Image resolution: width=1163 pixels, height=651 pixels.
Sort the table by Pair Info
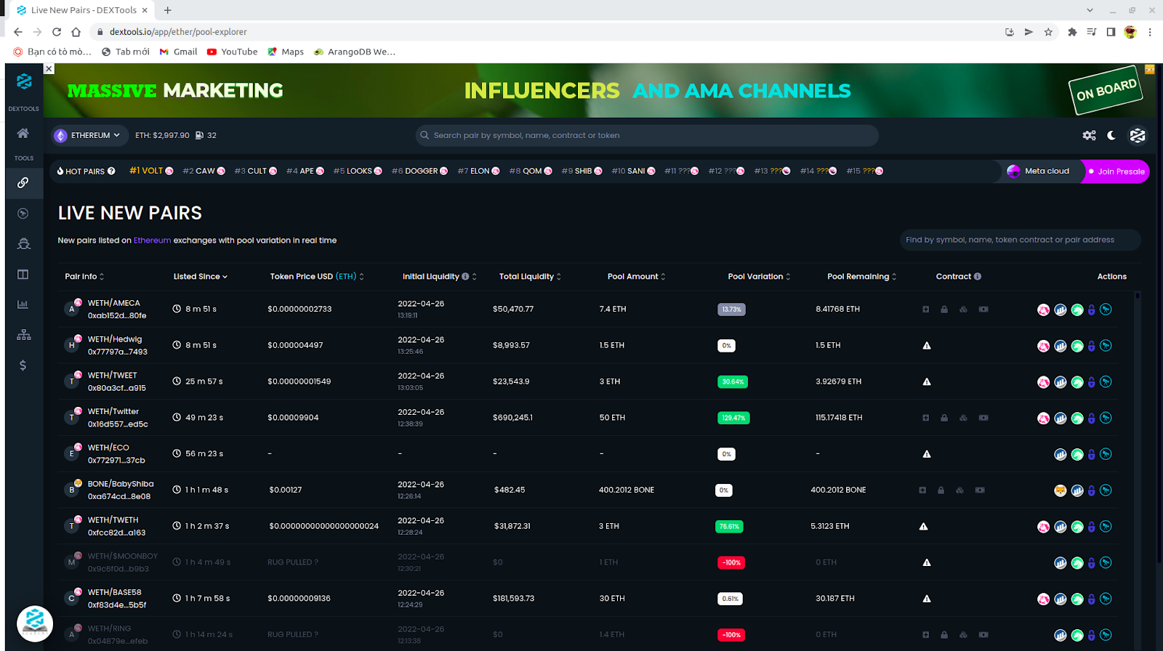click(x=84, y=276)
